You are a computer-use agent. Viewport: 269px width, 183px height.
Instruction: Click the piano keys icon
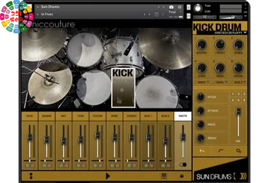click(x=164, y=176)
